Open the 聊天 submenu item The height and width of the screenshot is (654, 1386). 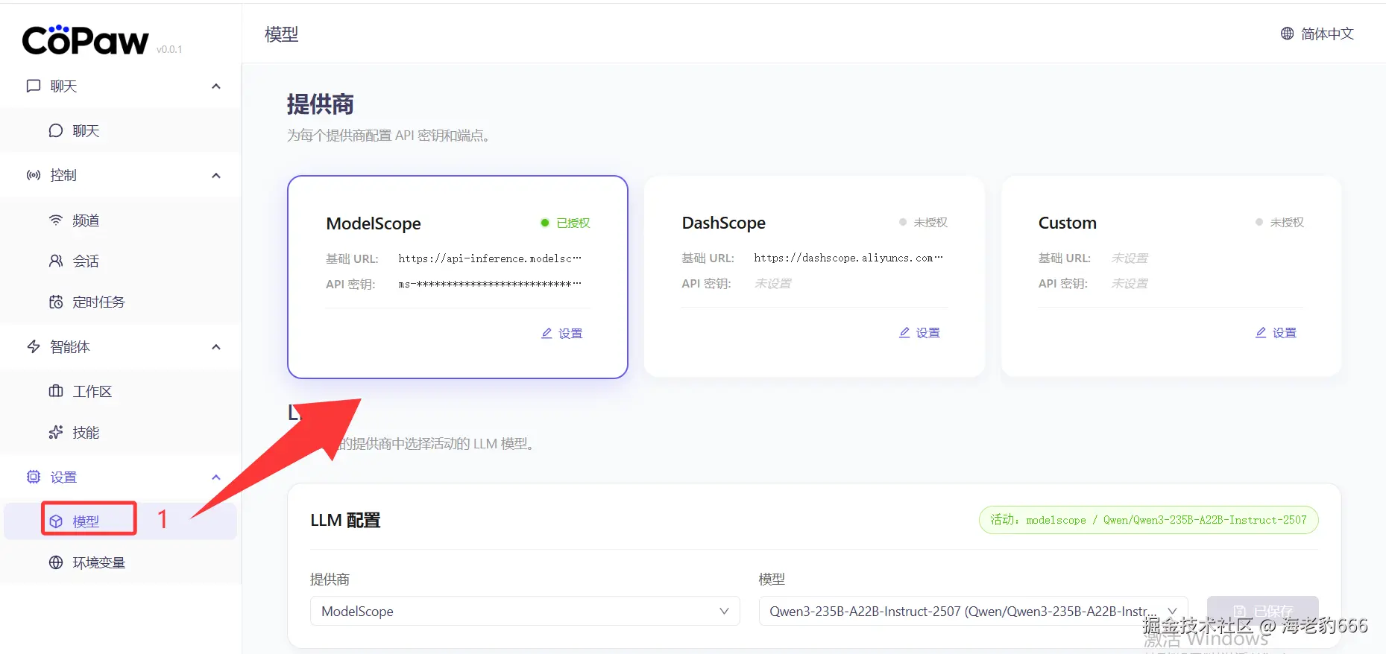pyautogui.click(x=121, y=131)
